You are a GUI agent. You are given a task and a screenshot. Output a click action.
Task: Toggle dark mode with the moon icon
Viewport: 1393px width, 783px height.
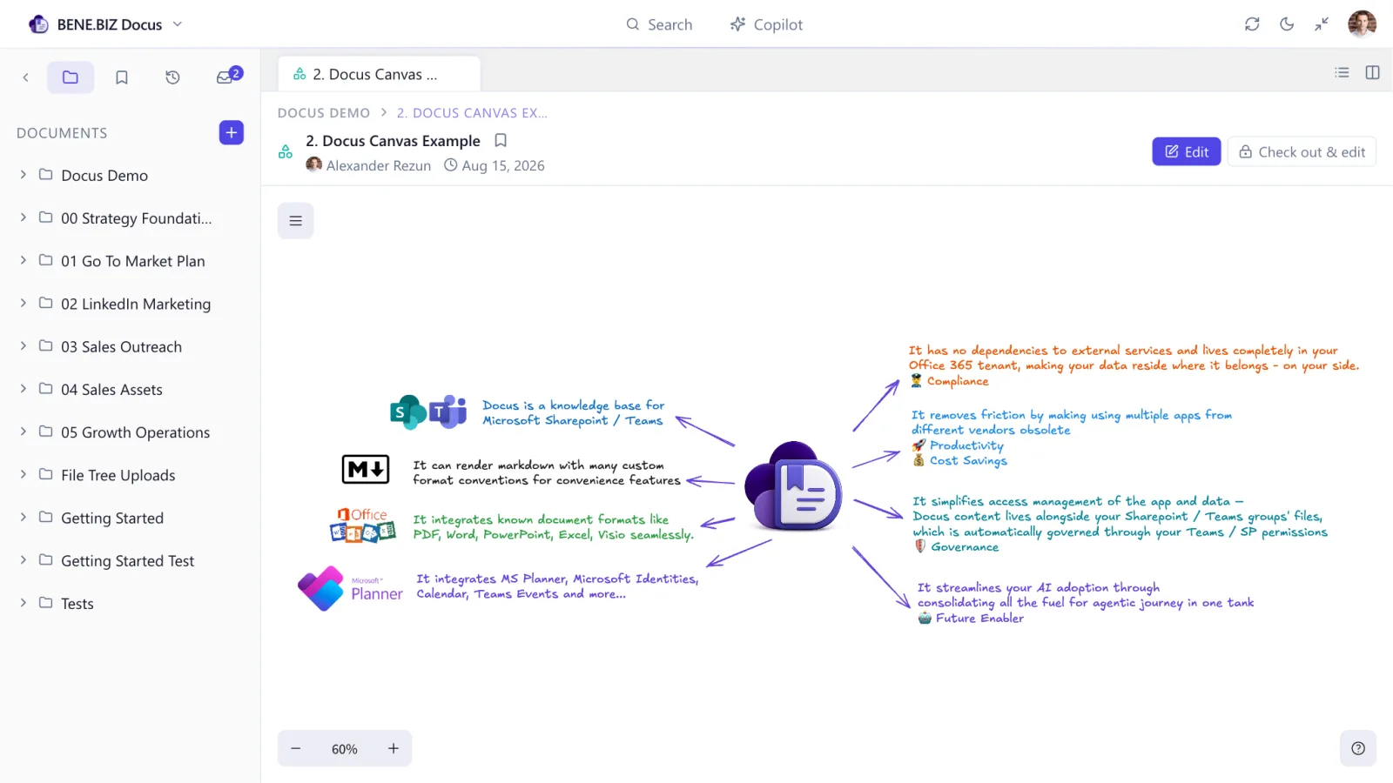pyautogui.click(x=1287, y=24)
